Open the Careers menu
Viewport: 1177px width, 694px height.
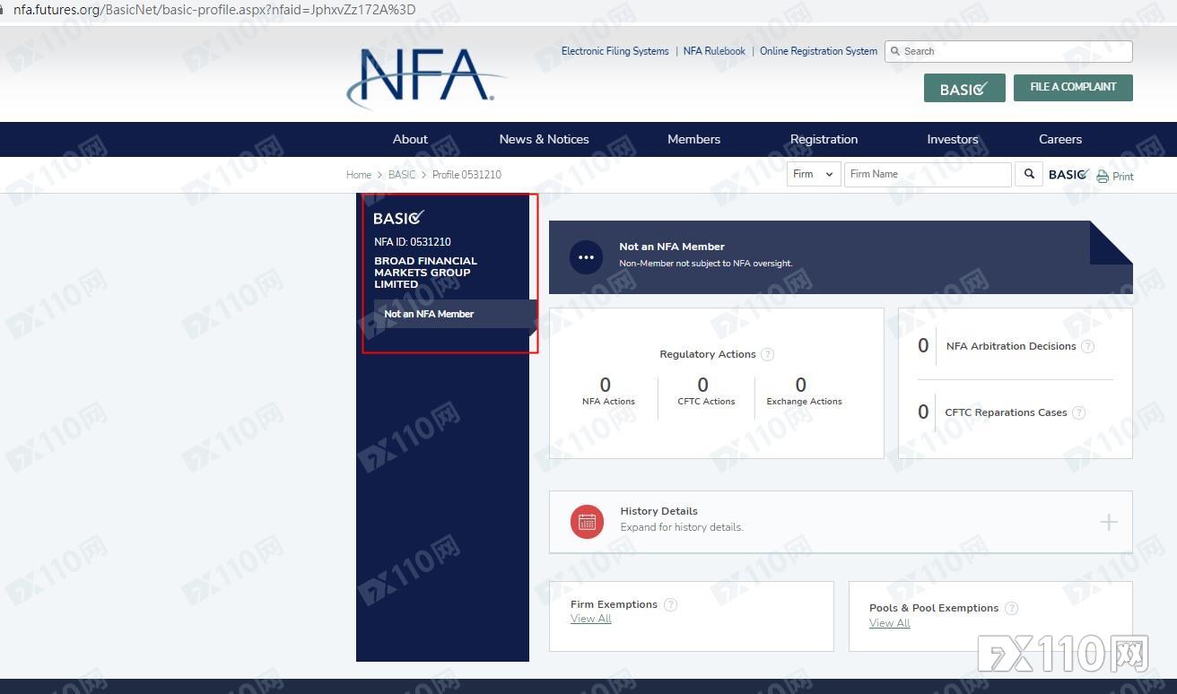tap(1060, 139)
